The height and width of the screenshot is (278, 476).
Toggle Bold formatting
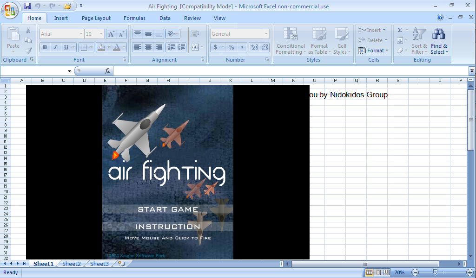pyautogui.click(x=45, y=47)
